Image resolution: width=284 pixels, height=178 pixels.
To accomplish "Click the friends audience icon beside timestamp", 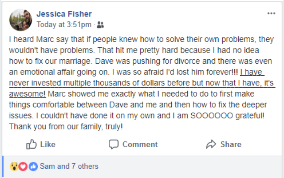I will [100, 25].
